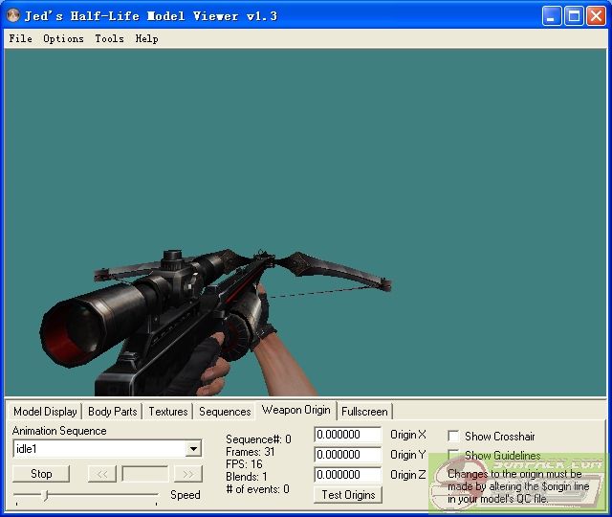Switch to the Textures tab
612x517 pixels.
(168, 412)
